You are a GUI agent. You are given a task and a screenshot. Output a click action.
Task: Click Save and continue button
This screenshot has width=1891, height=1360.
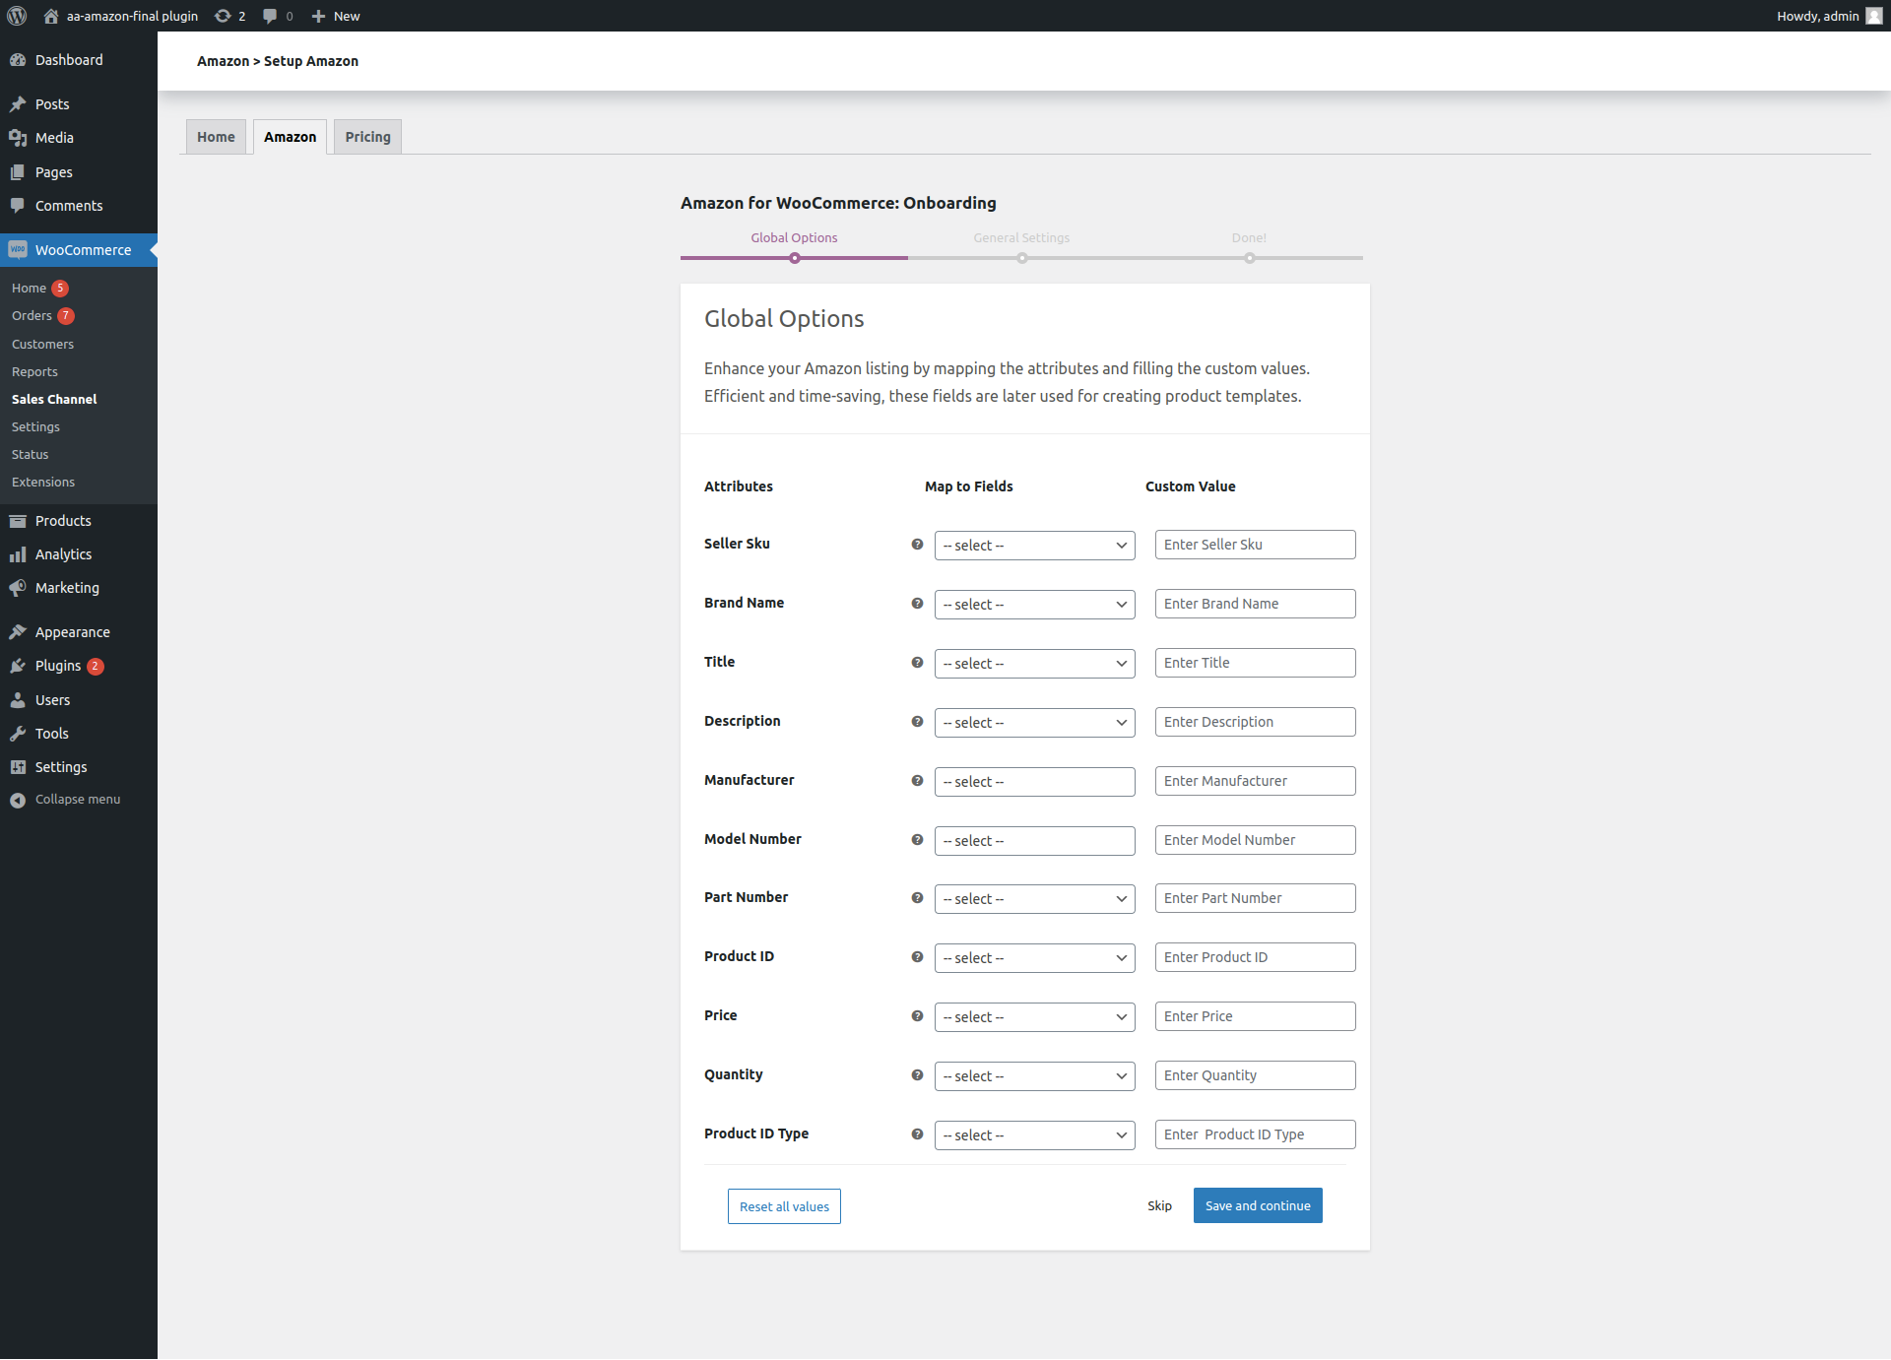coord(1258,1205)
